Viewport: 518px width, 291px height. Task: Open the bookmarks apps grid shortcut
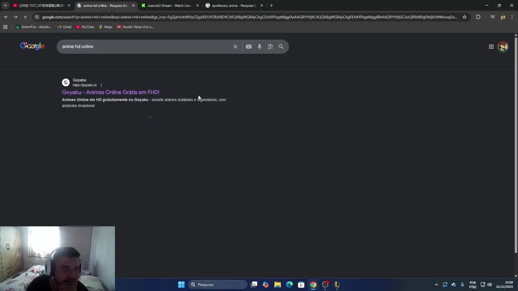5,27
